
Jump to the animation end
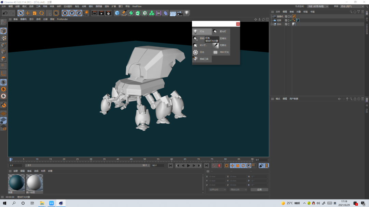(206, 166)
